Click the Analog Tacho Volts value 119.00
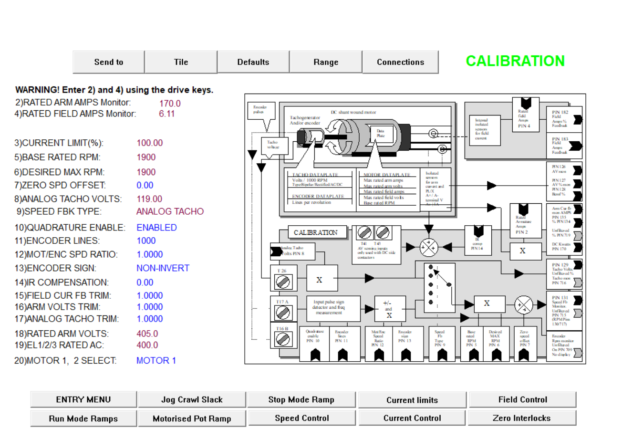 tap(149, 199)
